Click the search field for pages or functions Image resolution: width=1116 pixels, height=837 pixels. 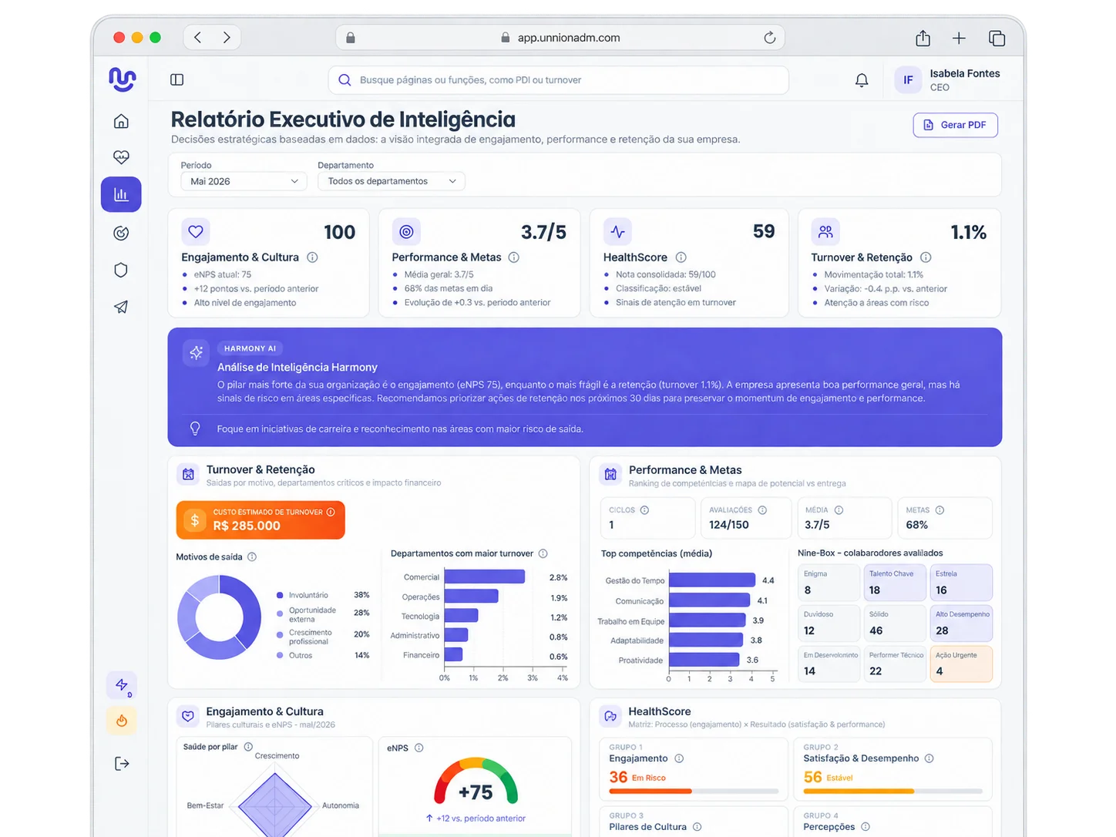[558, 80]
